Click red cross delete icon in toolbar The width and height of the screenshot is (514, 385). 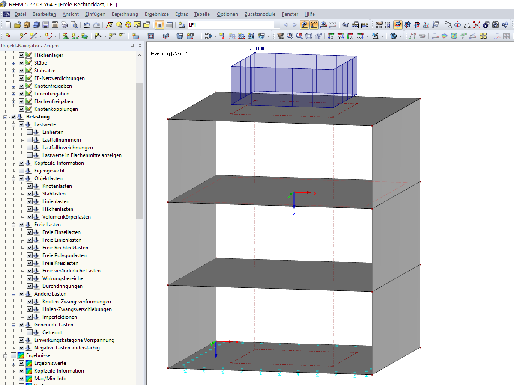pyautogui.click(x=476, y=25)
